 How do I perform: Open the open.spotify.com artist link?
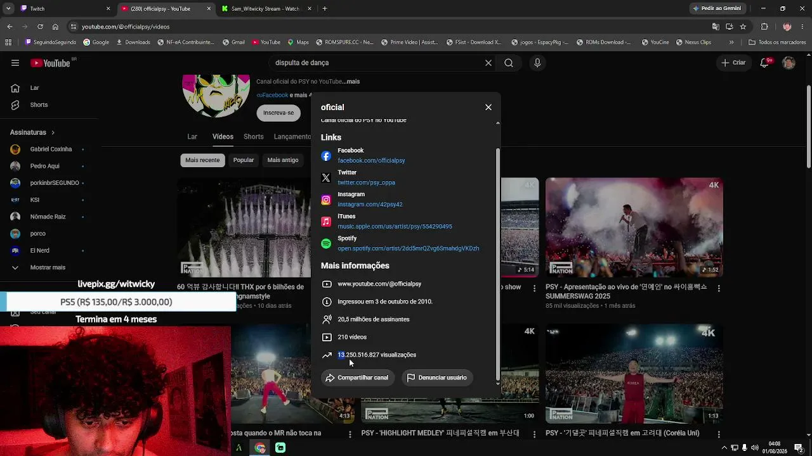(408, 249)
